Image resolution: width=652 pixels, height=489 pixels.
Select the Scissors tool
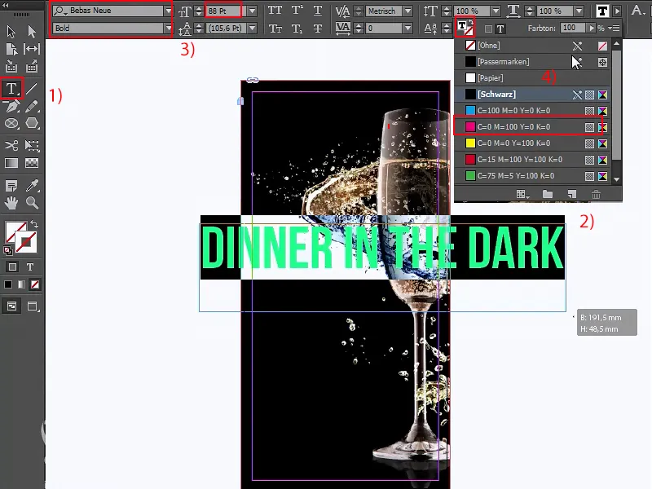11,145
